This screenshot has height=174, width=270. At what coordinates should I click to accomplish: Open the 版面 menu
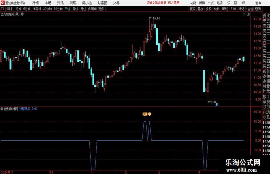202,3
